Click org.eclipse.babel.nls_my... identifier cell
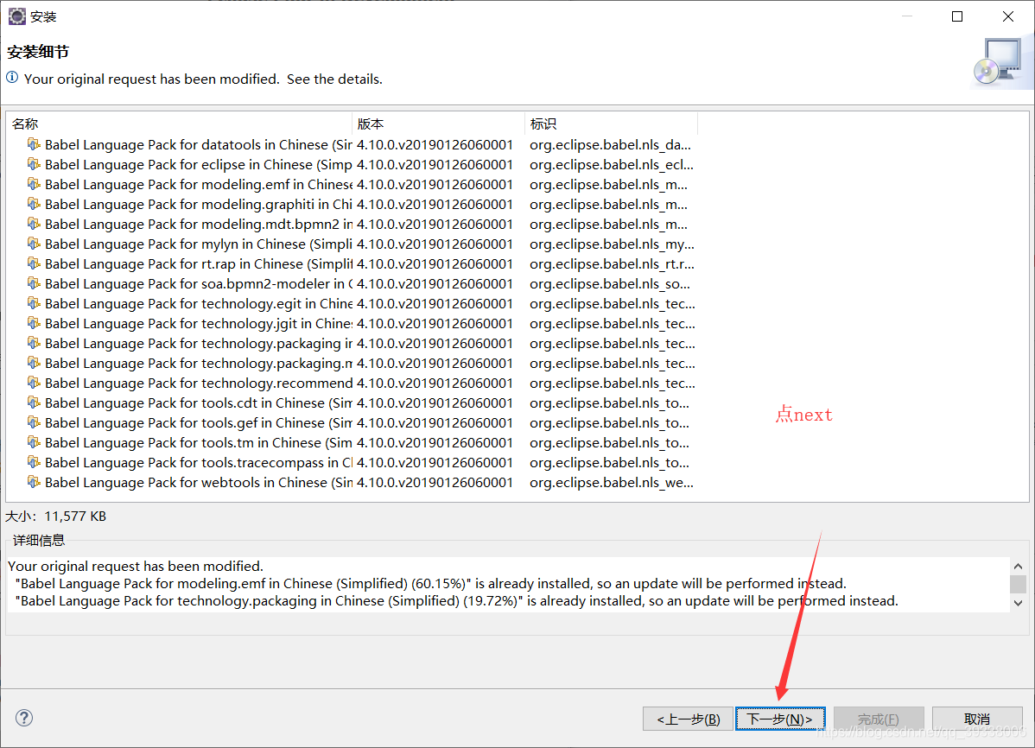1035x748 pixels. pyautogui.click(x=612, y=244)
